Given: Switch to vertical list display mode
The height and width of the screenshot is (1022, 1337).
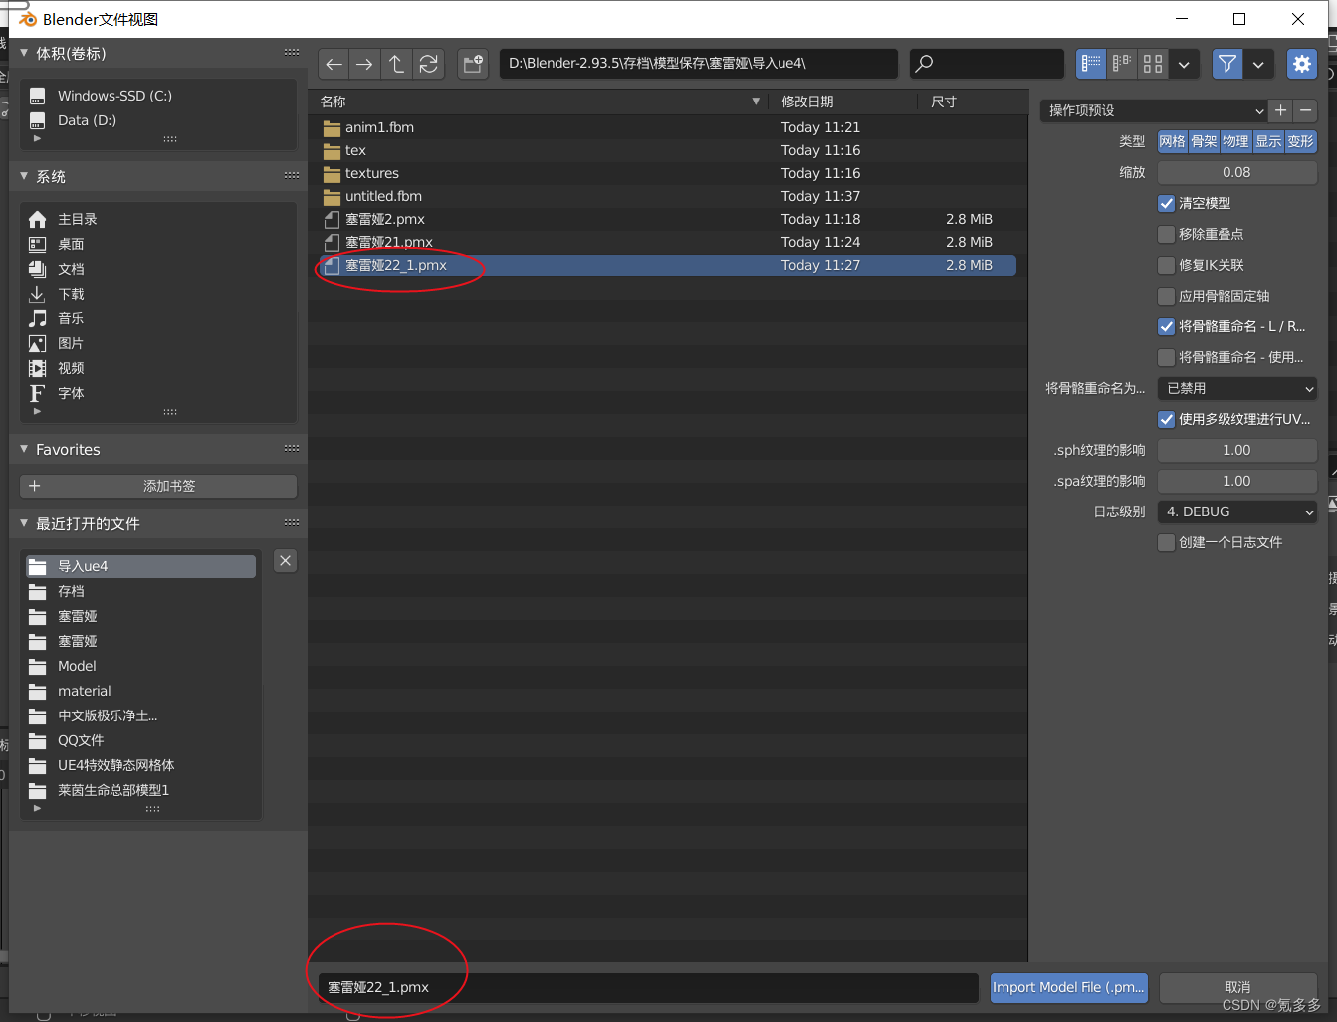Looking at the screenshot, I should coord(1091,64).
